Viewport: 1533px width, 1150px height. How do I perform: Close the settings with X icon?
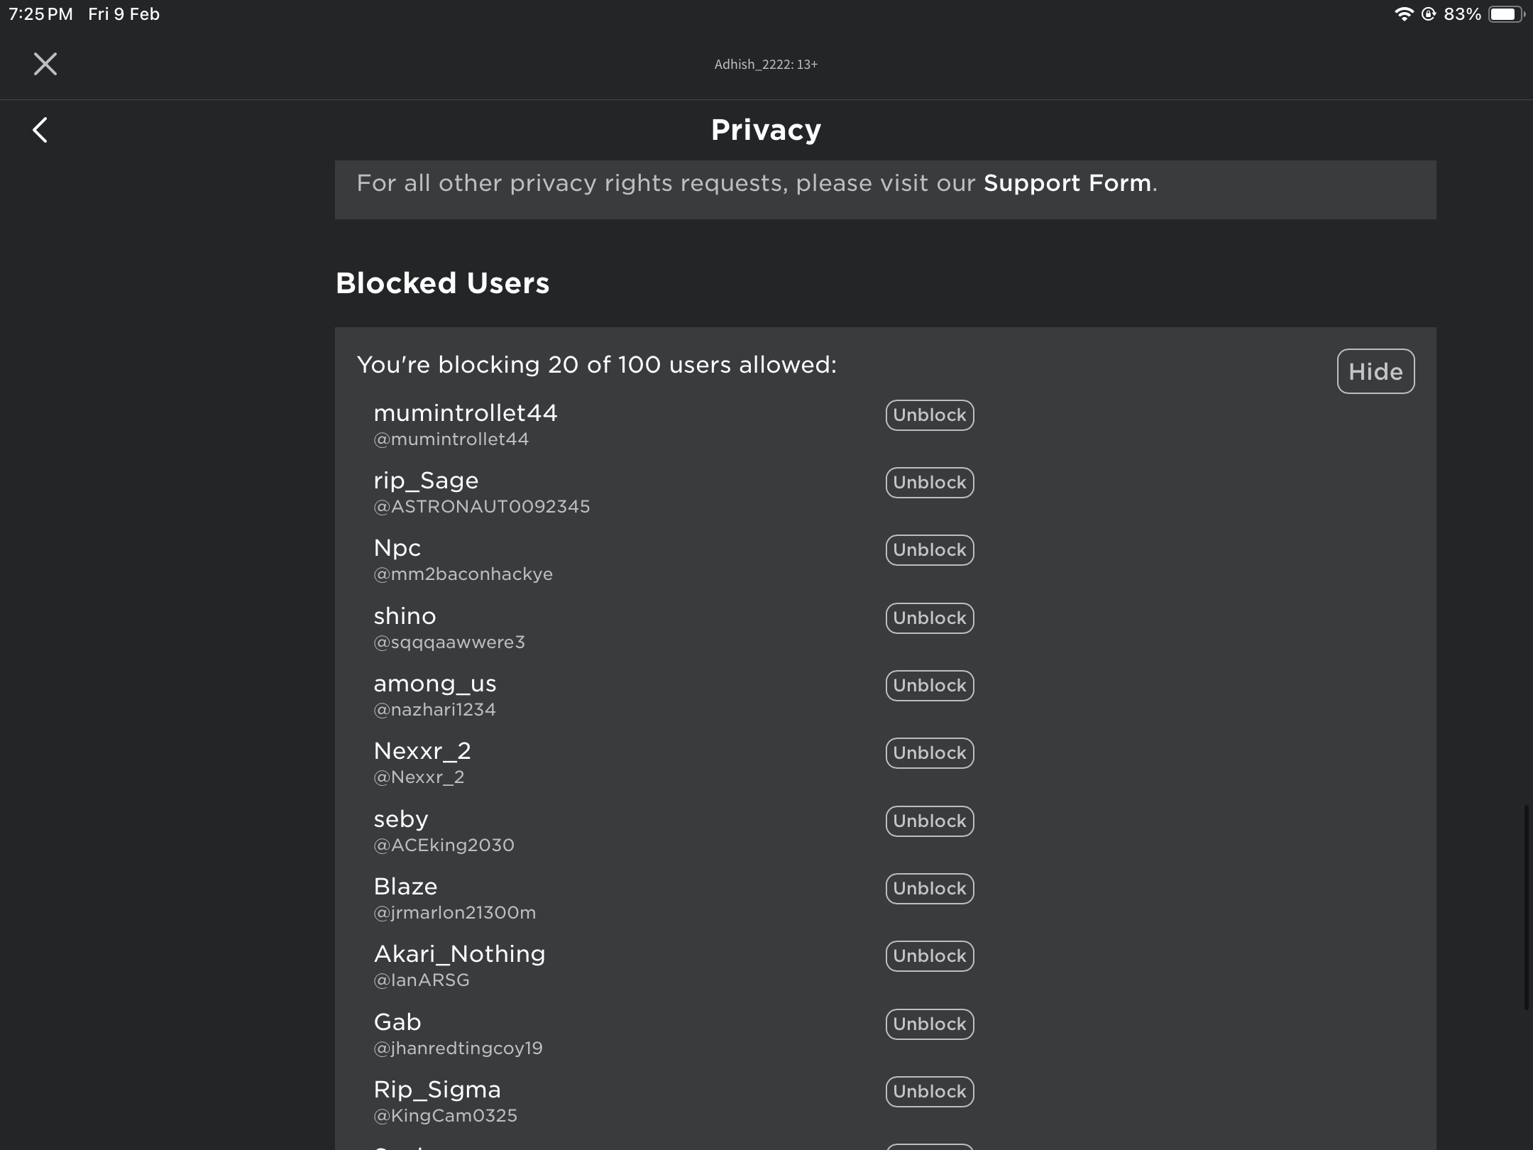45,64
